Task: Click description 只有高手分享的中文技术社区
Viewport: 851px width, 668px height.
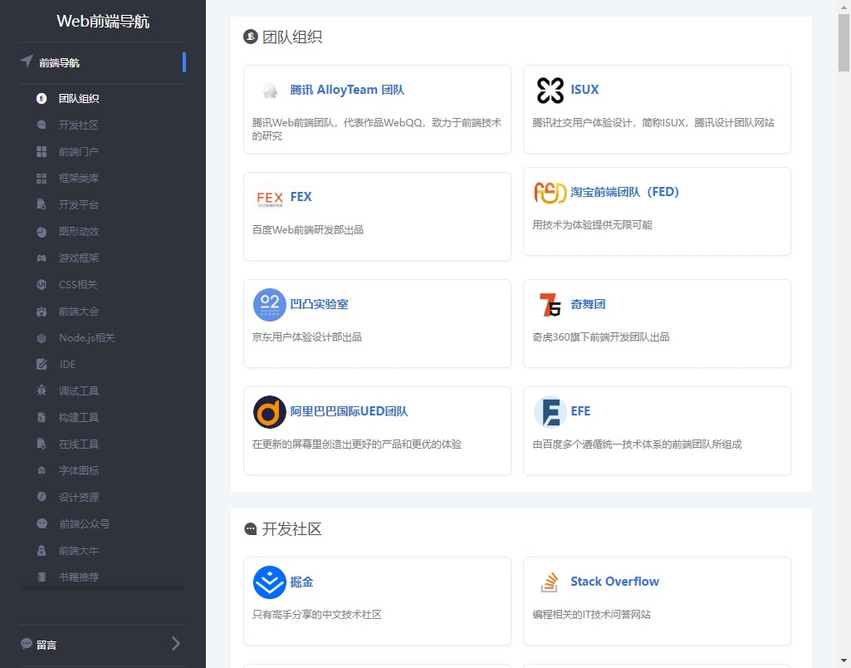Action: (317, 614)
